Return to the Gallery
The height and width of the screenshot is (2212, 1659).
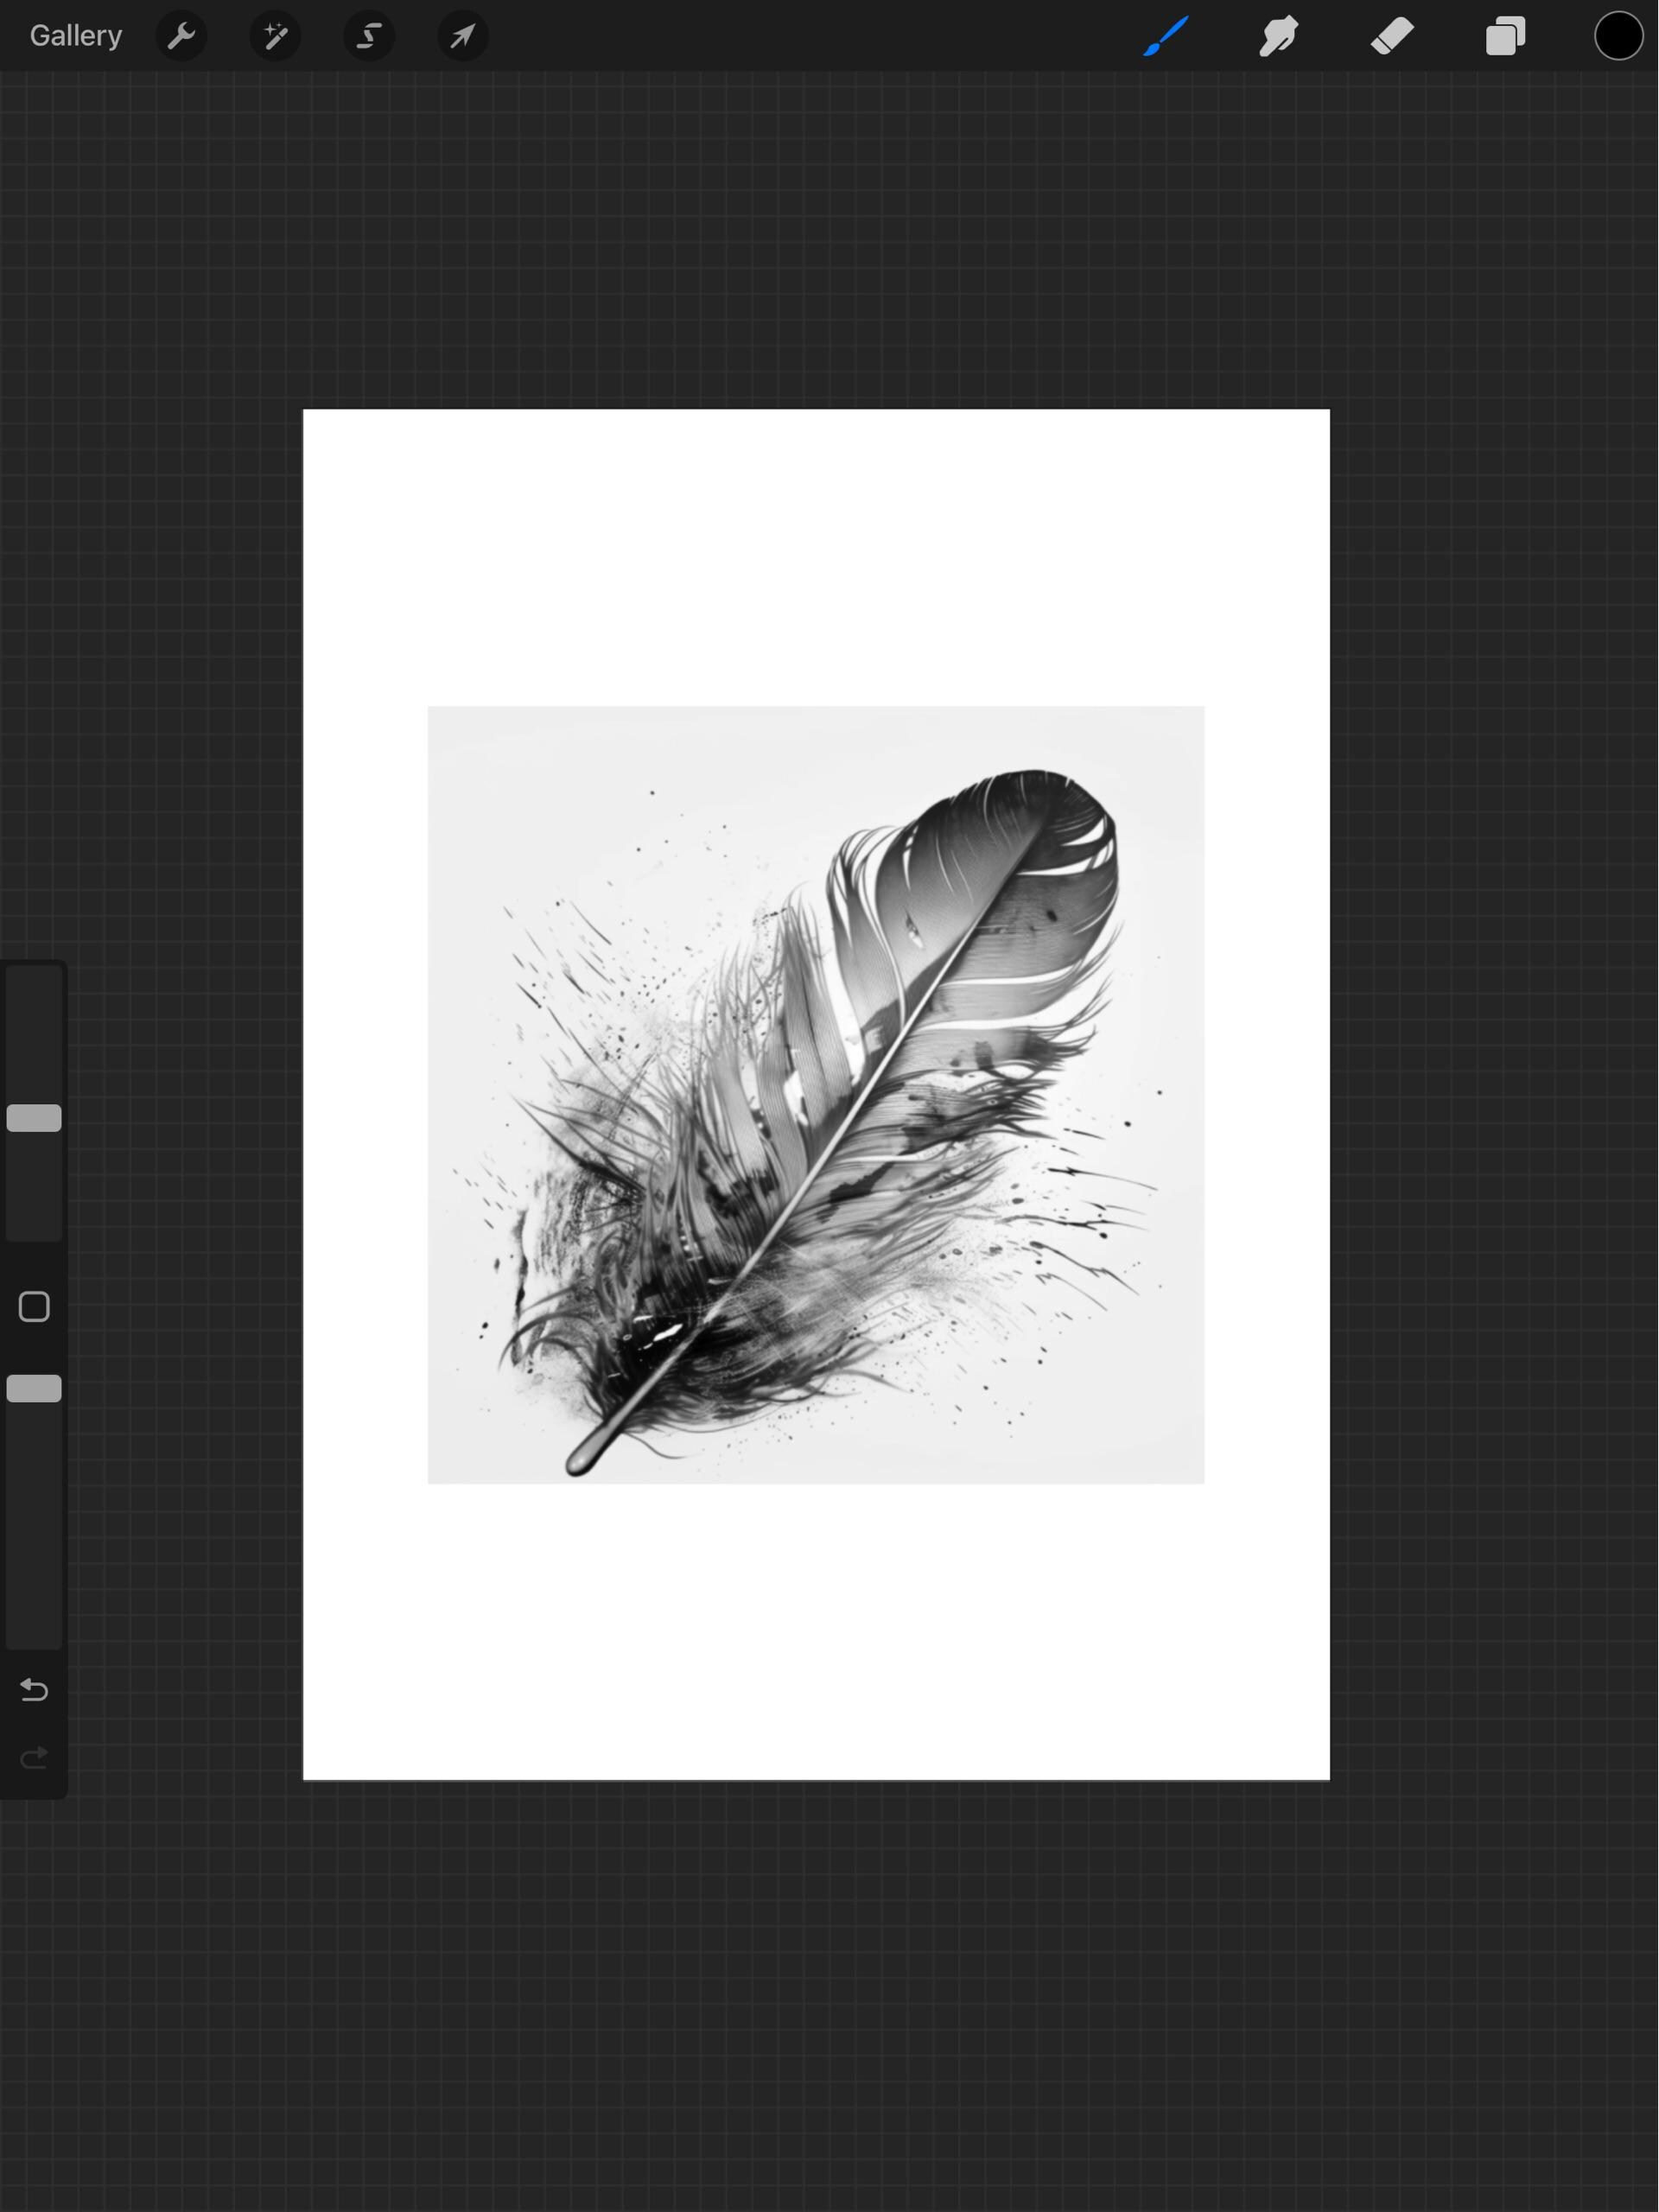76,36
